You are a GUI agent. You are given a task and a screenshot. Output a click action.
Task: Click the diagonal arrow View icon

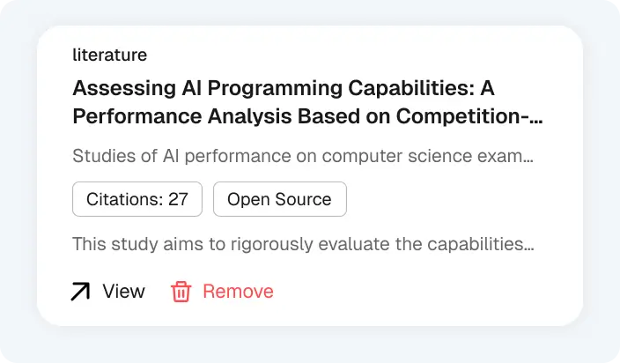tap(80, 292)
